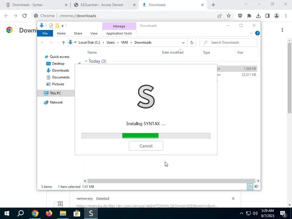The height and width of the screenshot is (219, 292).
Task: Click the Search Downloads field
Action: tap(228, 42)
